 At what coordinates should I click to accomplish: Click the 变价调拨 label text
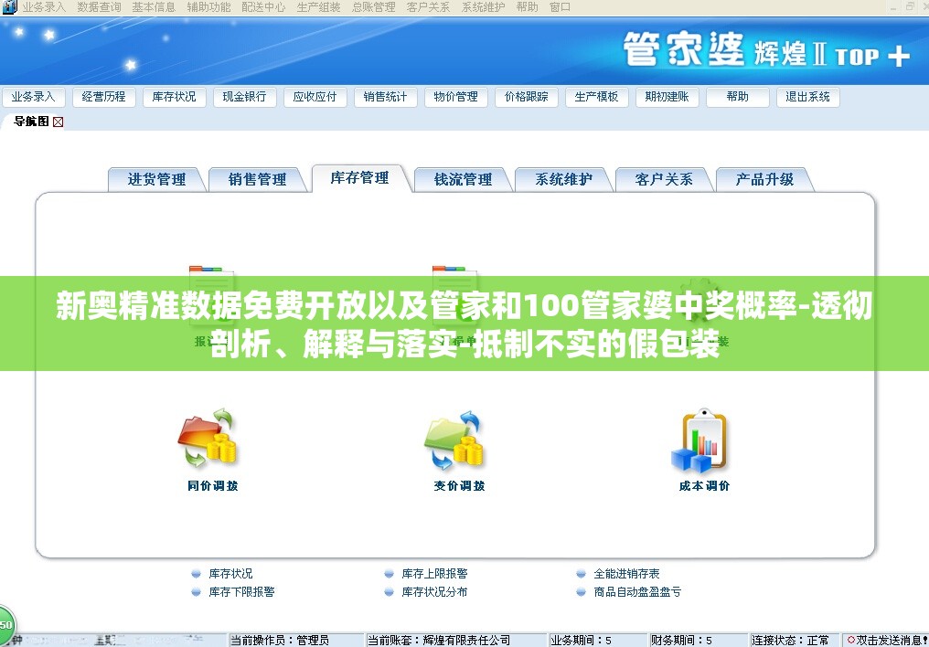click(459, 486)
